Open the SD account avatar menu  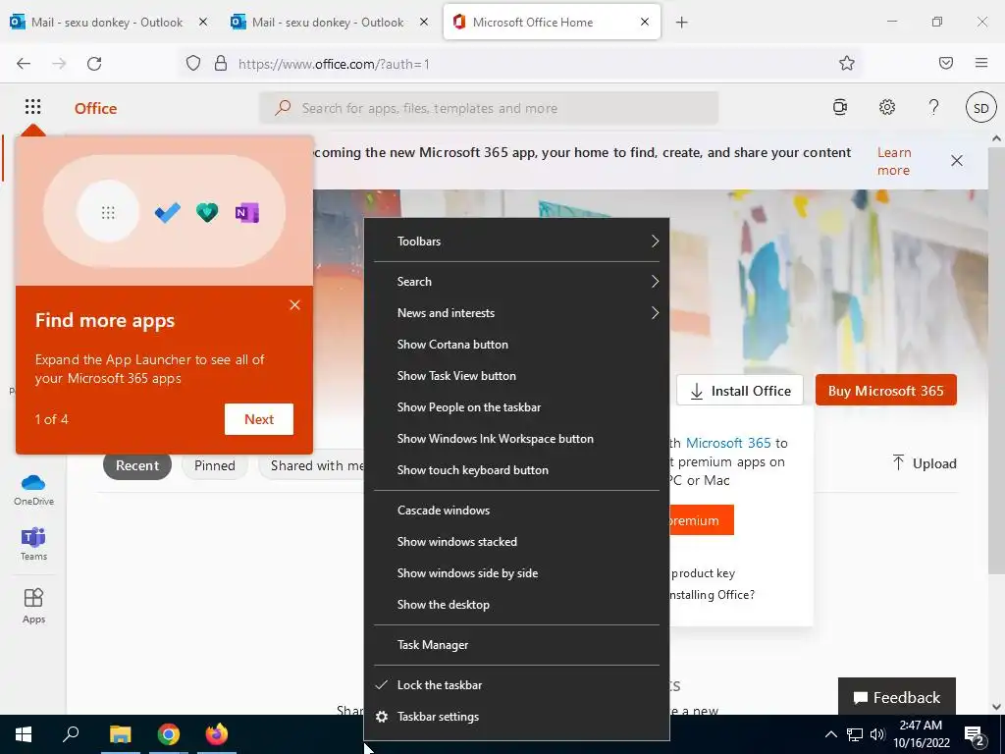(980, 108)
